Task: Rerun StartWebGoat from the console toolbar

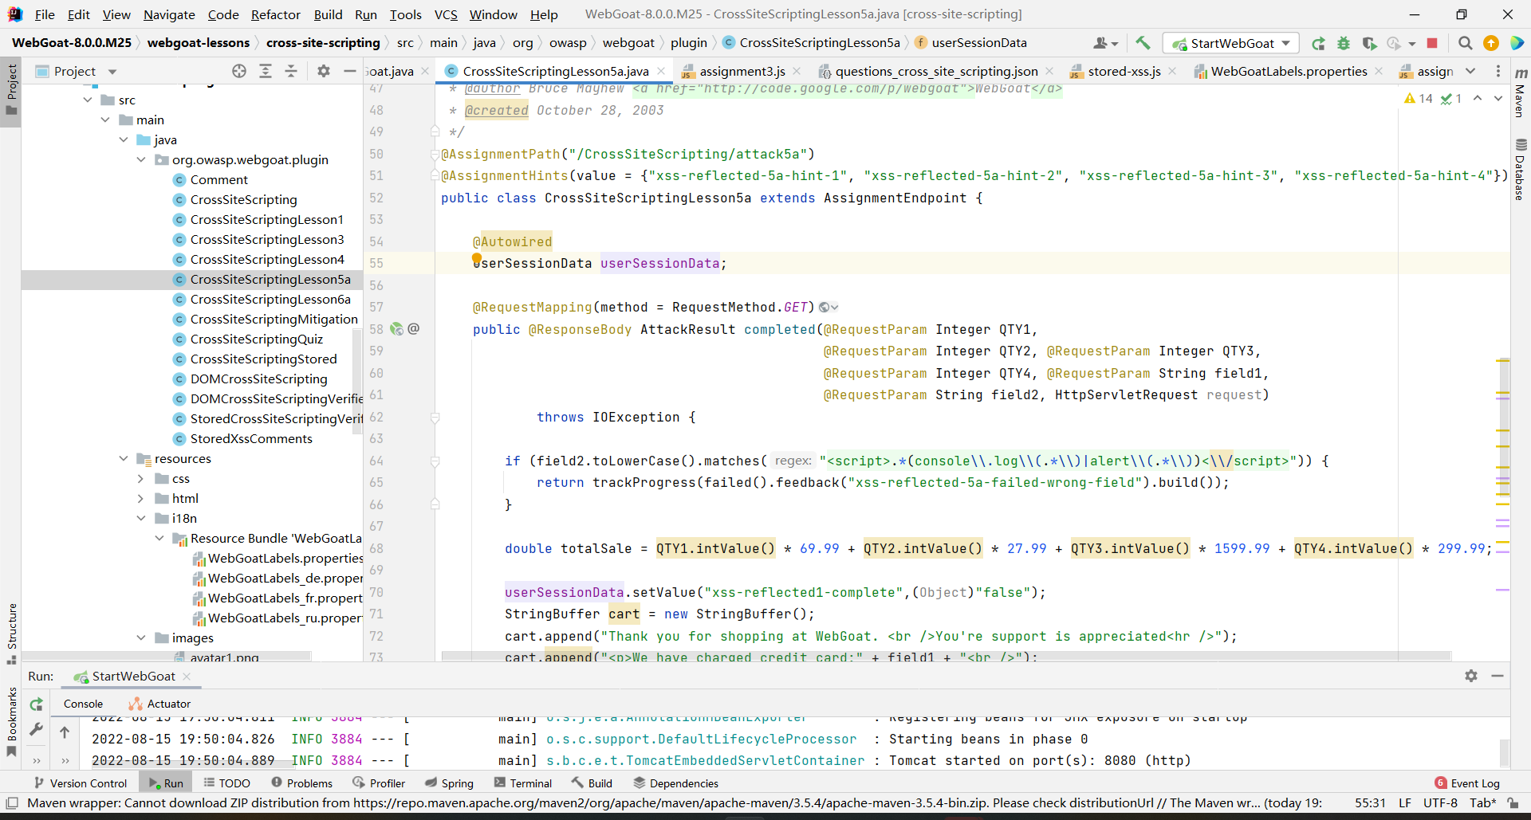Action: tap(36, 704)
